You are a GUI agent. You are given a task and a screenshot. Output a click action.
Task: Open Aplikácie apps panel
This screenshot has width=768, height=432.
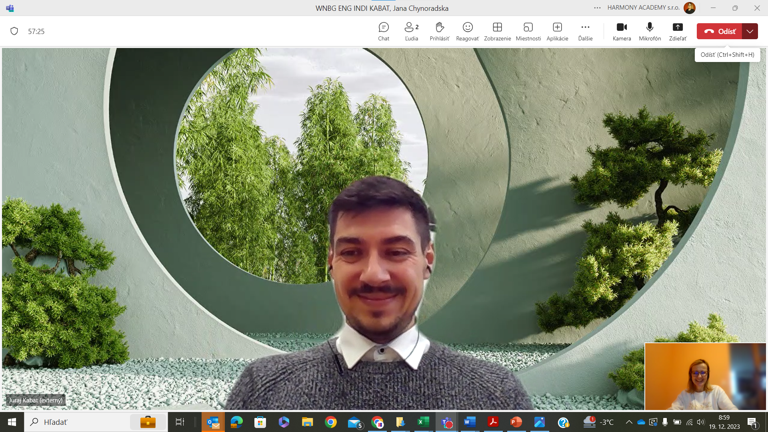[x=557, y=31]
